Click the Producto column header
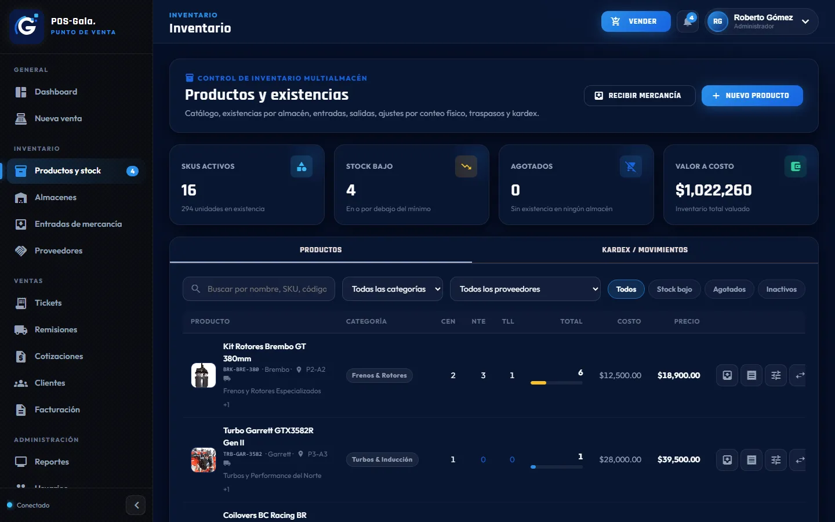835x522 pixels. point(210,321)
